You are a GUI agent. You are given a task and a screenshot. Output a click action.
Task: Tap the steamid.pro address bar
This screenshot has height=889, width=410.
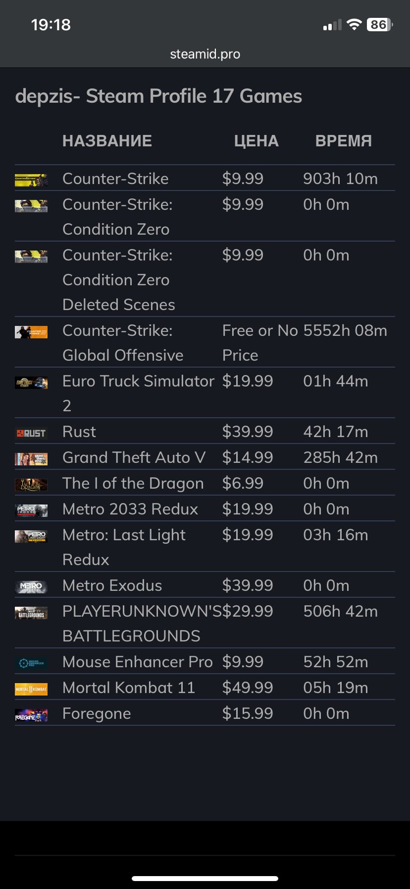click(x=205, y=54)
